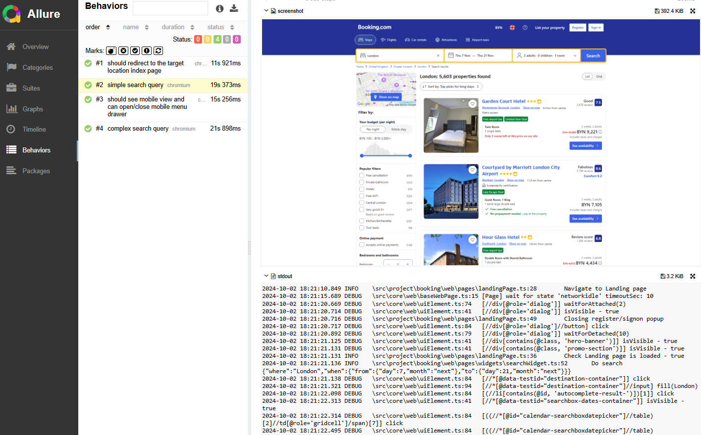
Task: Click the Garden Court Hotel room thumbnail
Action: coord(451,125)
